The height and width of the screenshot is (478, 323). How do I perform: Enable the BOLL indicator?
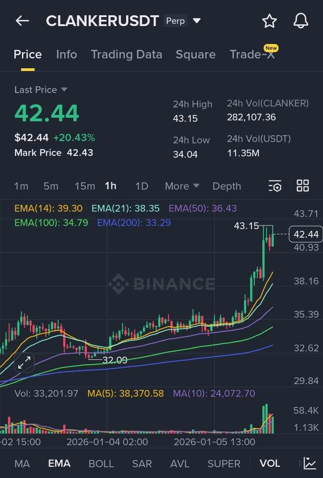pyautogui.click(x=101, y=464)
